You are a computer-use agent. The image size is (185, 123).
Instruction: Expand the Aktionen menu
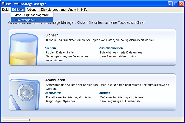click(x=33, y=10)
